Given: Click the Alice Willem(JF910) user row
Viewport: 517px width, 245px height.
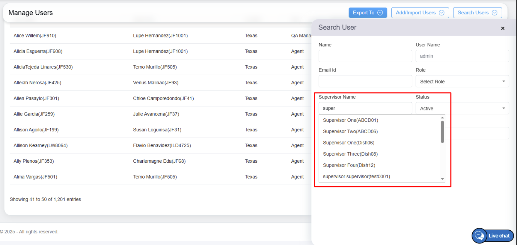Looking at the screenshot, I should pyautogui.click(x=35, y=36).
